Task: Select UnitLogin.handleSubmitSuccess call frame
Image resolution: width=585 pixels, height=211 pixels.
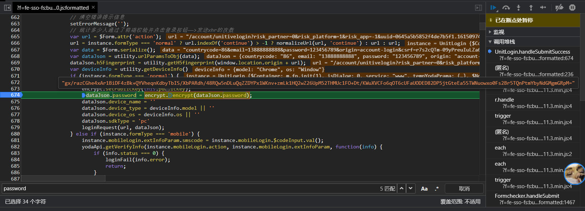Action: (x=532, y=52)
